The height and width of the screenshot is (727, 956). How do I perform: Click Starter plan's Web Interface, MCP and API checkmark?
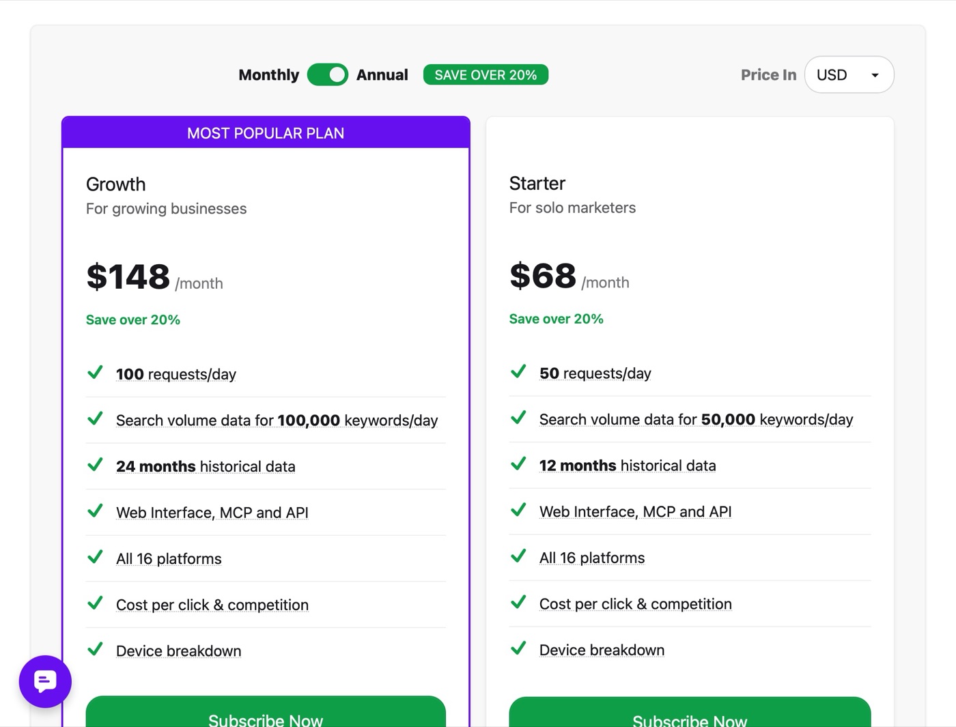click(x=518, y=510)
